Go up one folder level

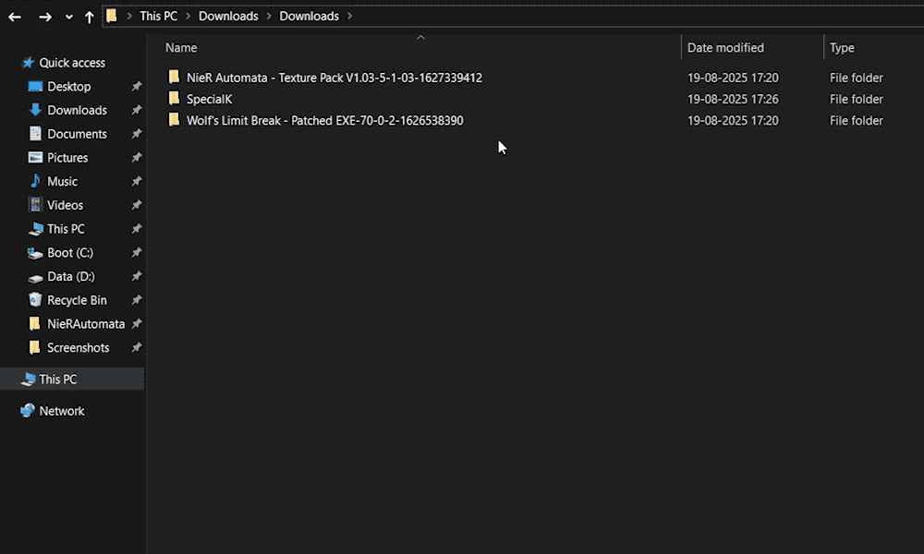tap(89, 17)
